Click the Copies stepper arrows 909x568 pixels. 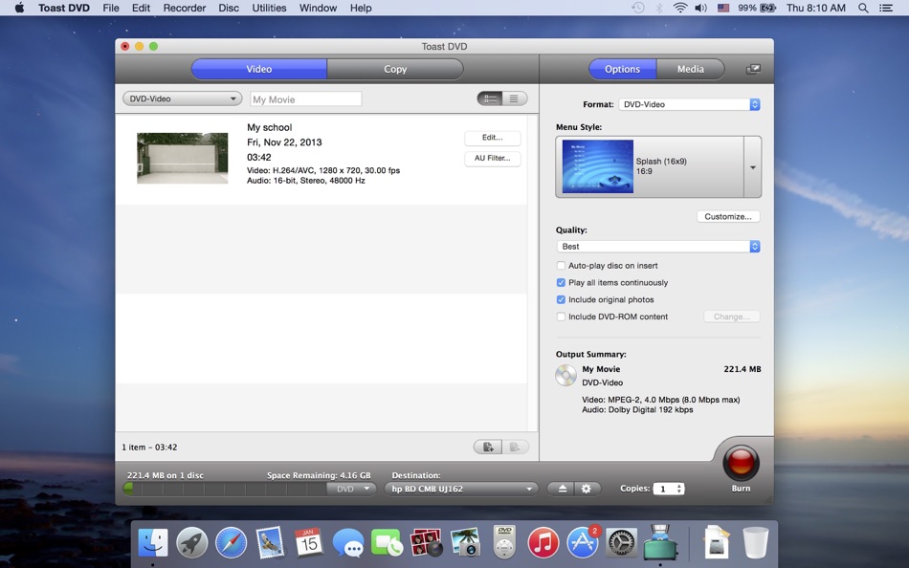pyautogui.click(x=679, y=489)
